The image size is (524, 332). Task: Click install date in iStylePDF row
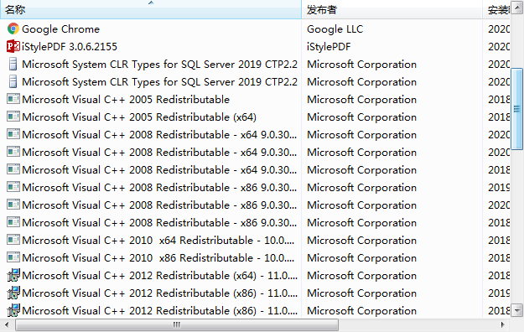[499, 46]
